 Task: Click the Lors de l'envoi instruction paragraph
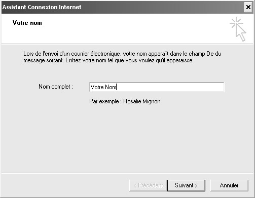(x=122, y=57)
